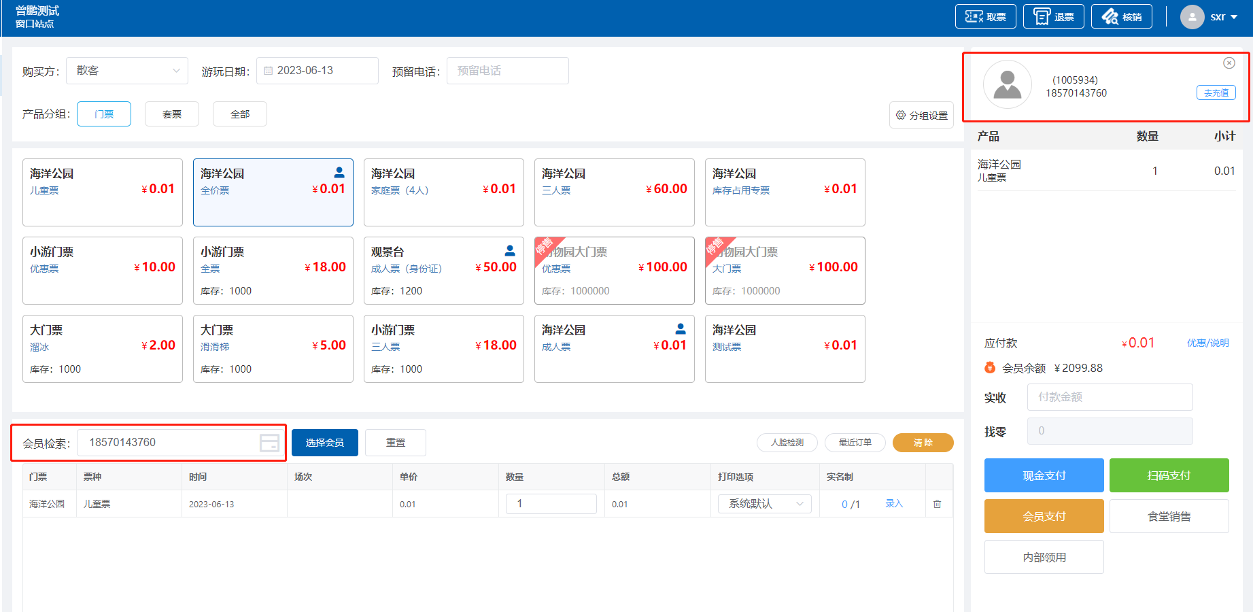
Task: Click the member avatar image
Action: 1007,85
